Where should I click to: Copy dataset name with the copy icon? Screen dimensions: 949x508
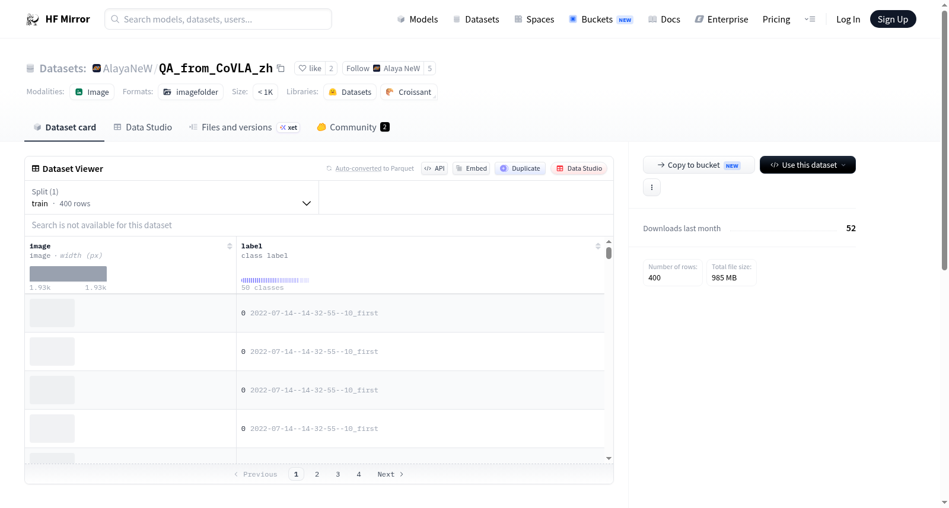point(281,69)
